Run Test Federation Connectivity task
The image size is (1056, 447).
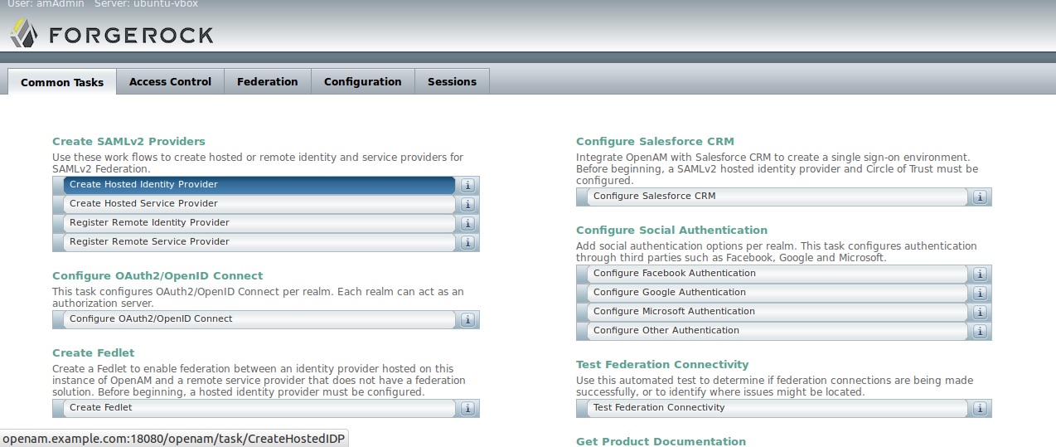[x=777, y=408]
